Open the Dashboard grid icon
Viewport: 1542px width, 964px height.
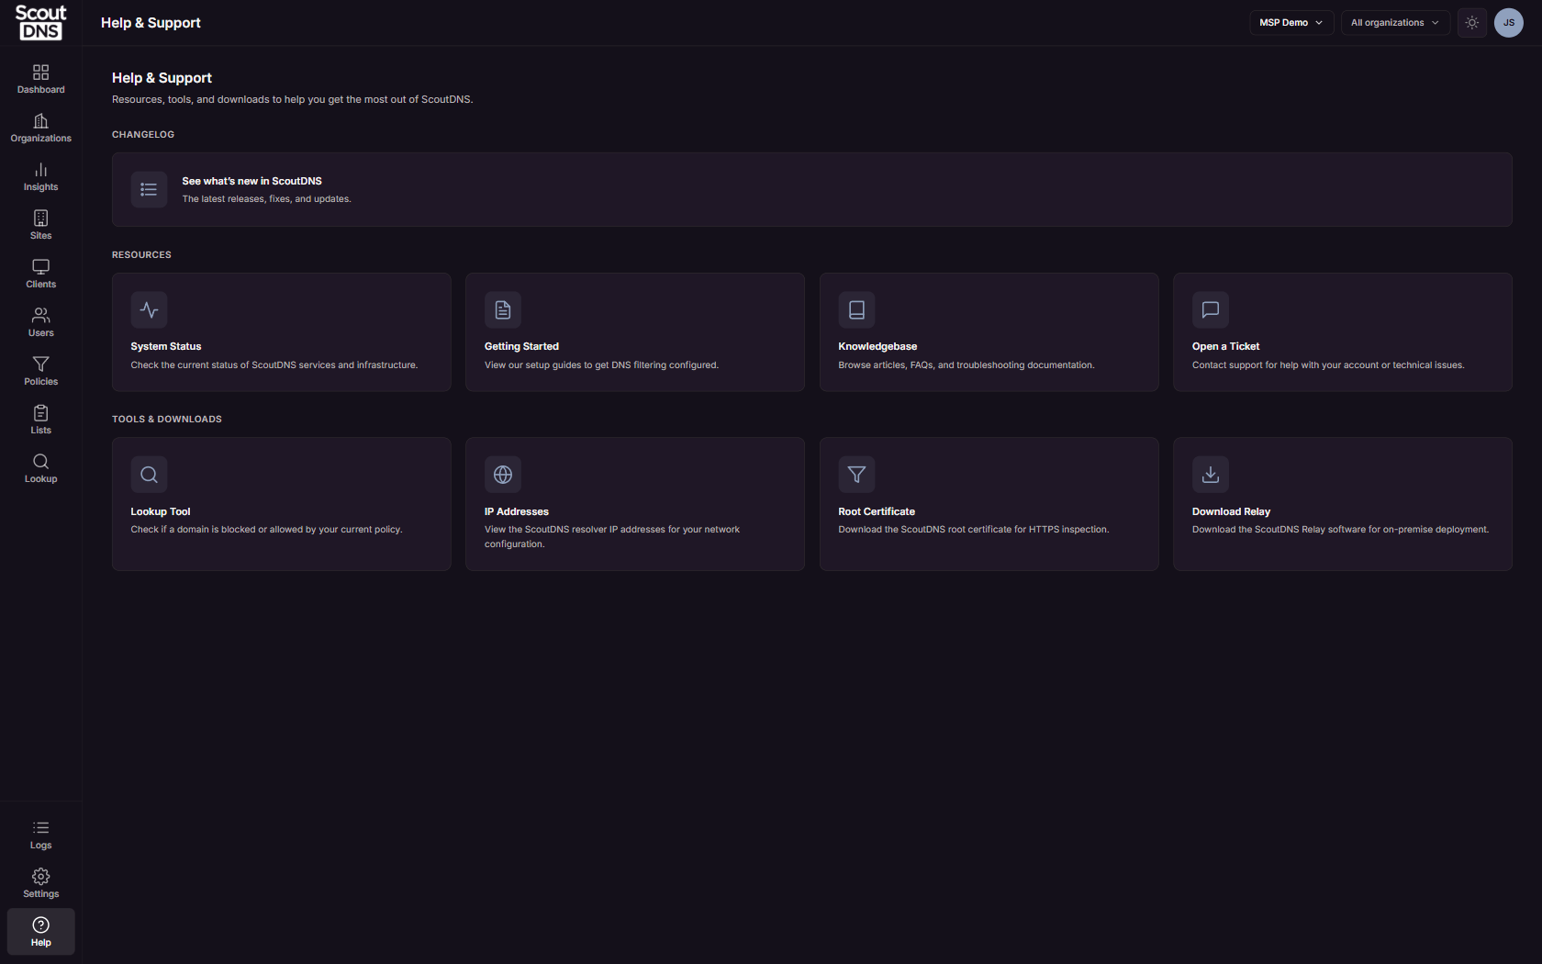pos(40,72)
